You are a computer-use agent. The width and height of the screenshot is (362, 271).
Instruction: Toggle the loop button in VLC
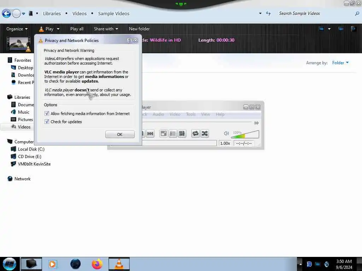[195, 133]
